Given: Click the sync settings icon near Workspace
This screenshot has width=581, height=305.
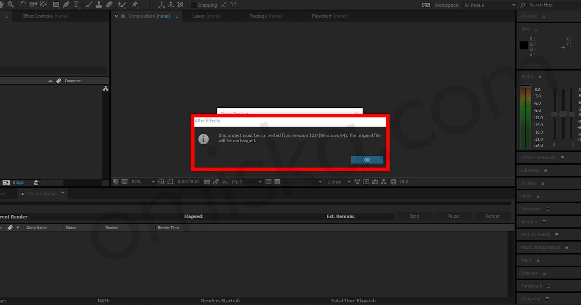Looking at the screenshot, I should click(x=426, y=5).
